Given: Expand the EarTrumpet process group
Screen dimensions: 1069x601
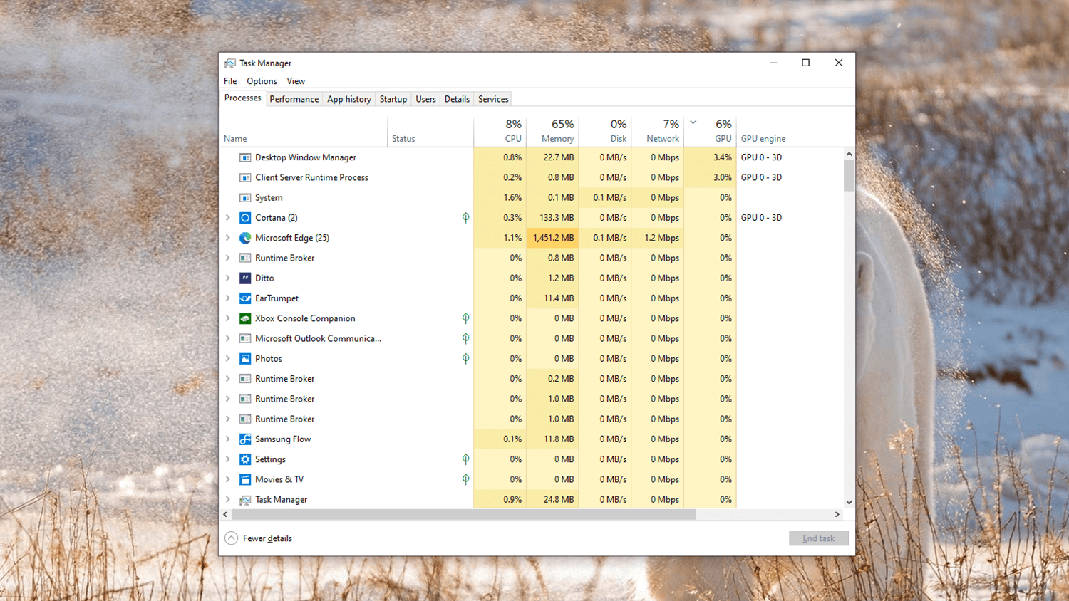Looking at the screenshot, I should pos(228,298).
